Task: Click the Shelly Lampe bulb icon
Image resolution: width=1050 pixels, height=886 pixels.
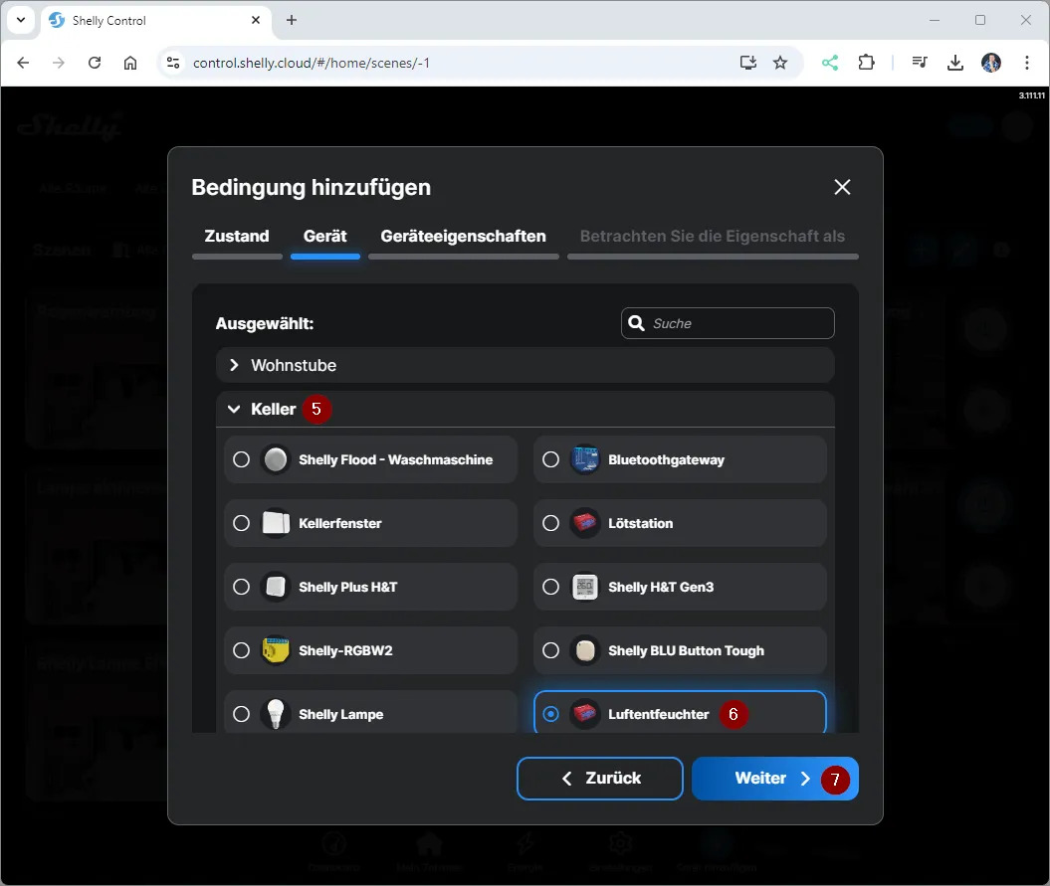Action: [276, 714]
